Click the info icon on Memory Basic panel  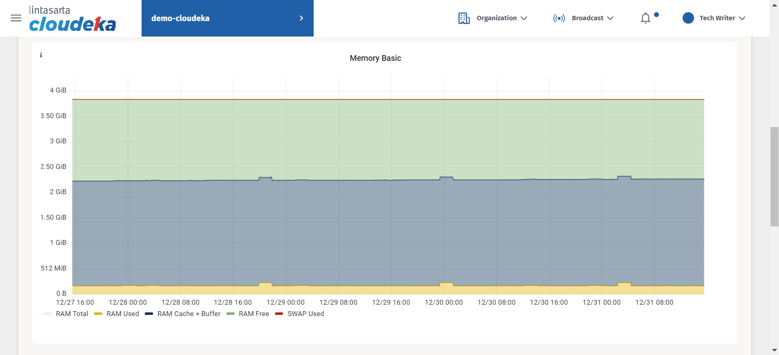(x=41, y=55)
